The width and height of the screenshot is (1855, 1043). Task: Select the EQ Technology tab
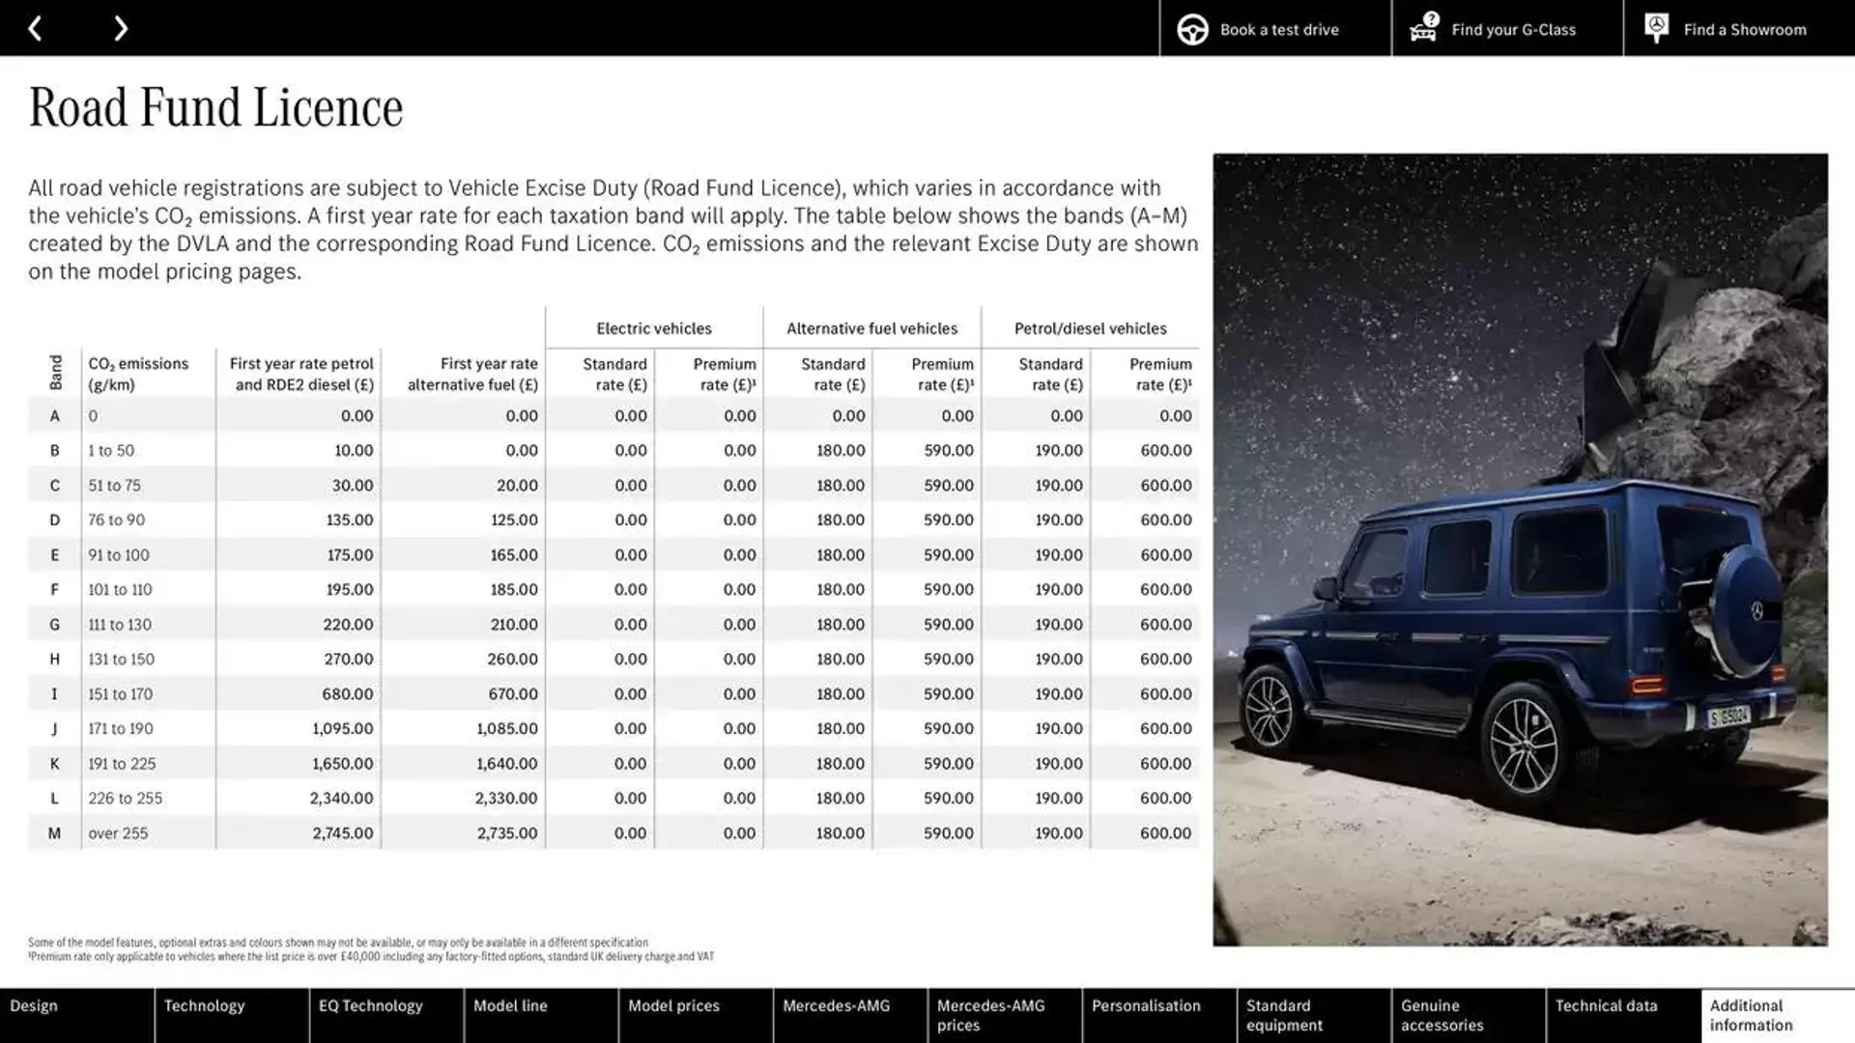pos(371,1015)
